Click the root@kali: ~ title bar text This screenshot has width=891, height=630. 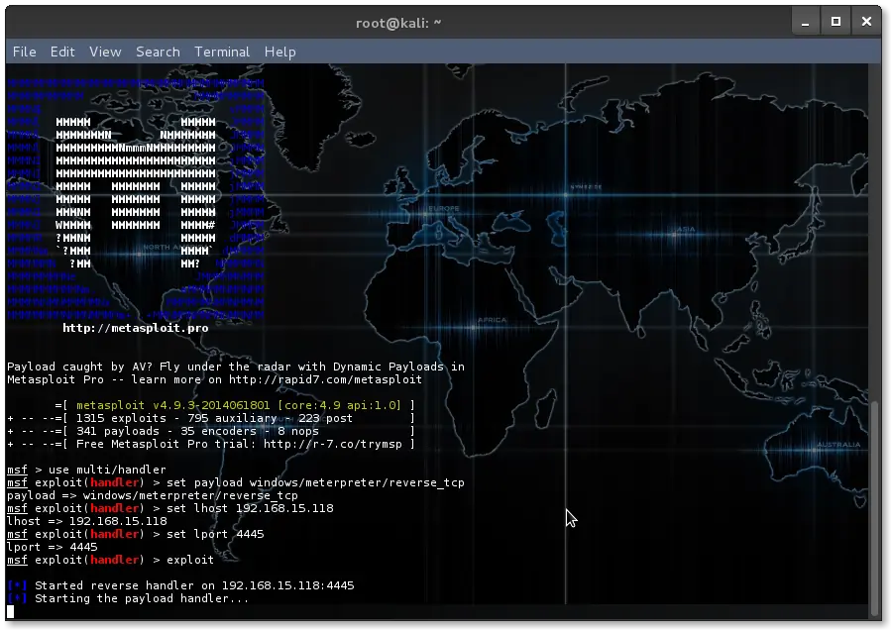point(398,23)
